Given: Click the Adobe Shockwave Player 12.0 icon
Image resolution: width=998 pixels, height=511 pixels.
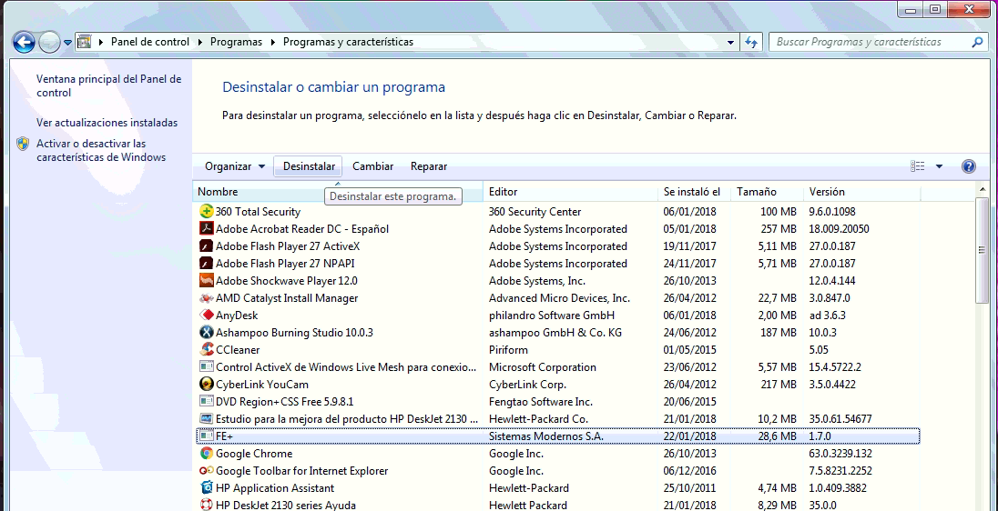Looking at the screenshot, I should click(x=206, y=280).
